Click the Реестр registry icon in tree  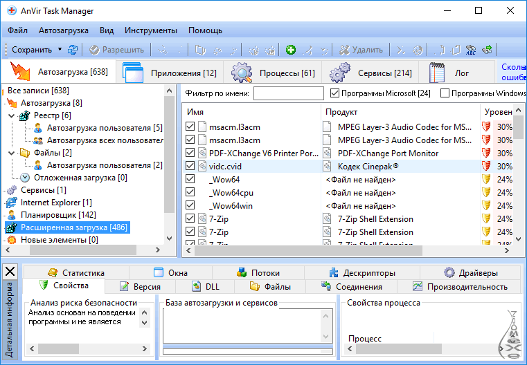coord(24,115)
